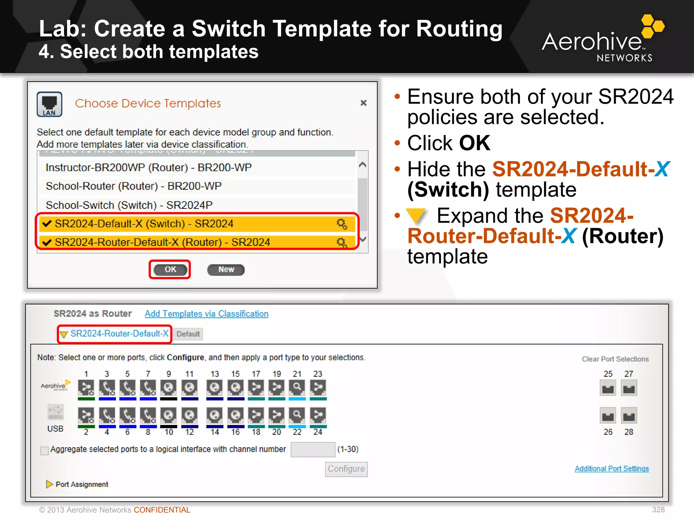Select globe port 12 icon
Image resolution: width=694 pixels, height=520 pixels.
[189, 415]
